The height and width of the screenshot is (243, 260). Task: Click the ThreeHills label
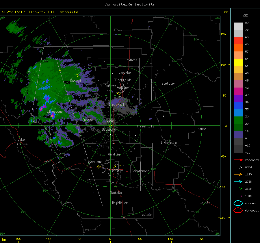[145, 126]
